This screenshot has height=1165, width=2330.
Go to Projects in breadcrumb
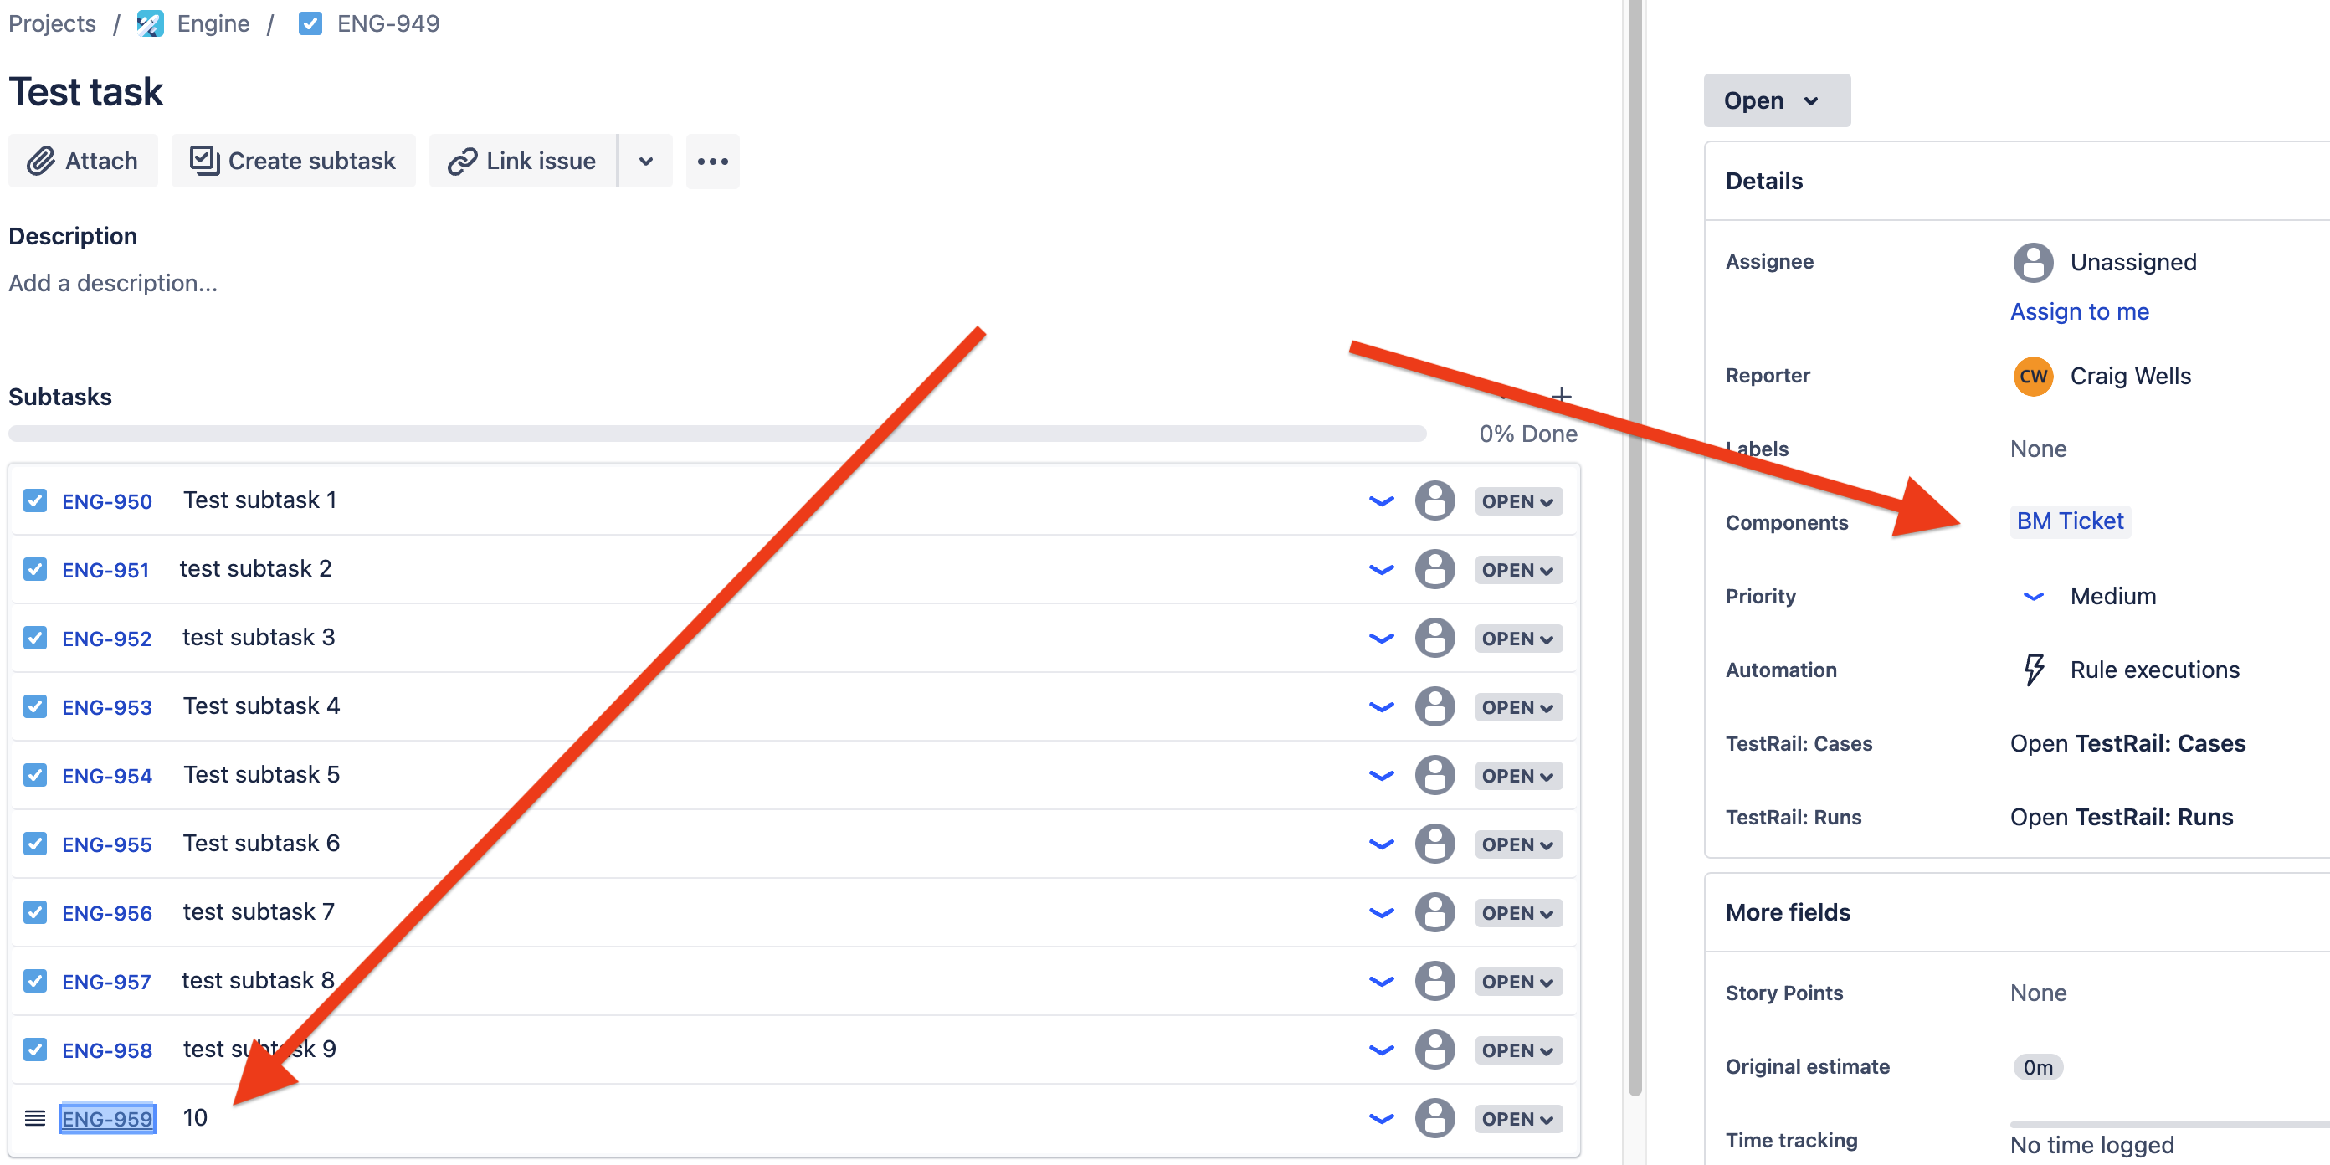point(53,23)
